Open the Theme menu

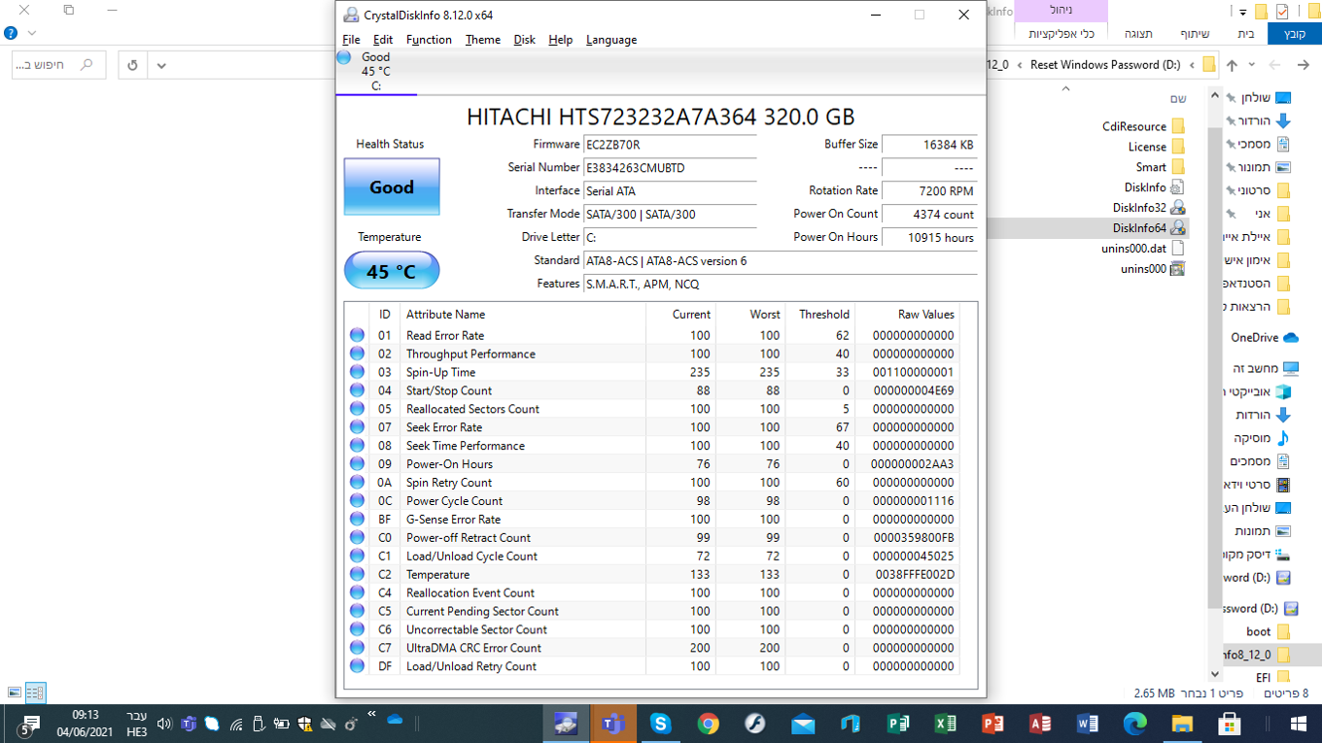point(482,40)
